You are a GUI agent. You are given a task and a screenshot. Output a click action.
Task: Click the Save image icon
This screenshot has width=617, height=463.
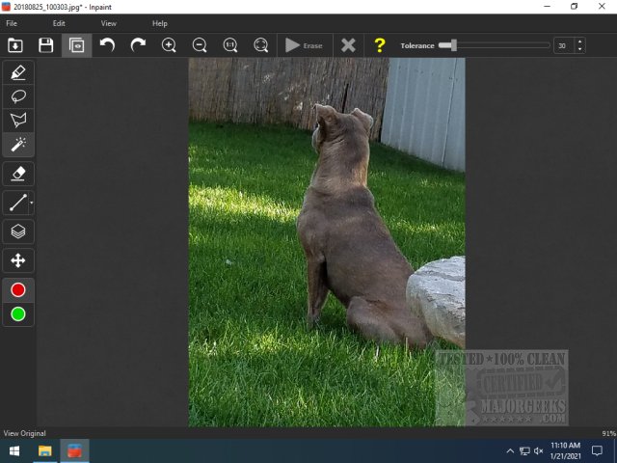(45, 45)
